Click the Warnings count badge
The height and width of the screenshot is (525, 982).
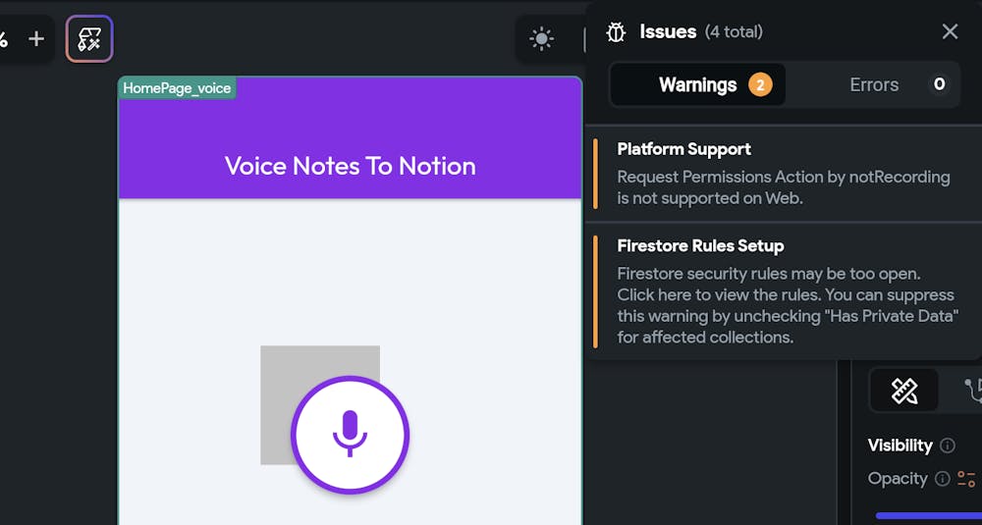760,84
